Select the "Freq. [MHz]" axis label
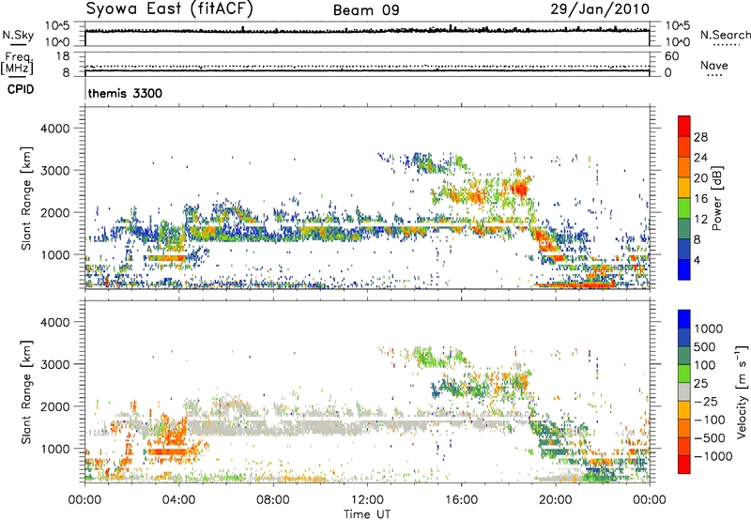 pos(18,64)
